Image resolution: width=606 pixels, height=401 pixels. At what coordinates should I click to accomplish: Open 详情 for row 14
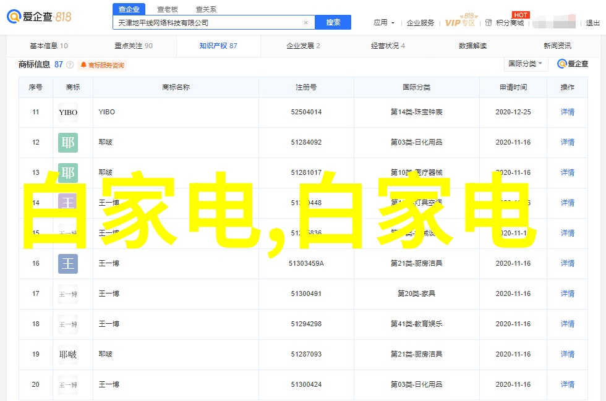(x=568, y=203)
